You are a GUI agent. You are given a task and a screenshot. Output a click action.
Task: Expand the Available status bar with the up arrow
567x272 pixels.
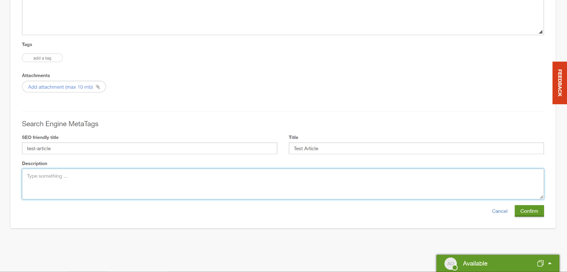(550, 263)
